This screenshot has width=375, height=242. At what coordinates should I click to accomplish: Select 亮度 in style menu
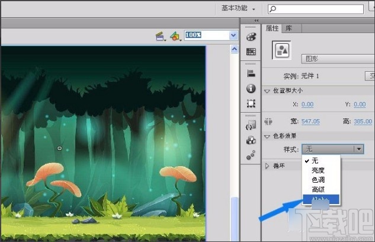tap(321, 170)
